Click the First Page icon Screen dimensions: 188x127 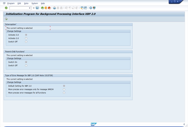point(67,8)
